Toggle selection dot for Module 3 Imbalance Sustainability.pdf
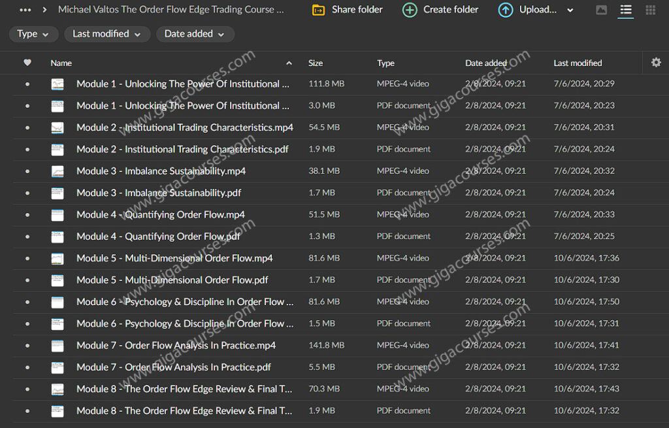 click(x=26, y=193)
